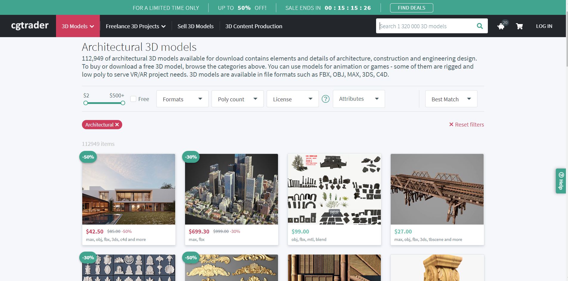
Task: Open the wooden bridge model thumbnail
Action: (437, 189)
